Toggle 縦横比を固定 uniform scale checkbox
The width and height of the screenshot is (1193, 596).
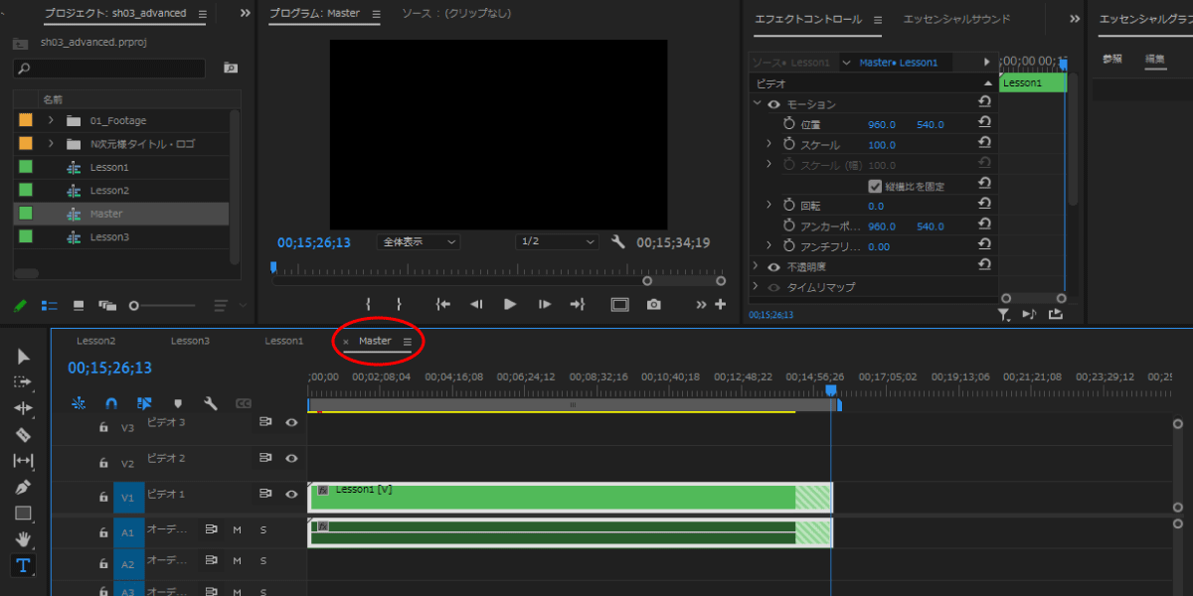coord(875,186)
